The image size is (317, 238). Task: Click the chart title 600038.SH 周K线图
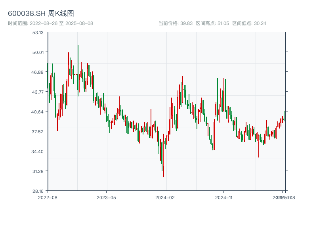[x=41, y=13]
